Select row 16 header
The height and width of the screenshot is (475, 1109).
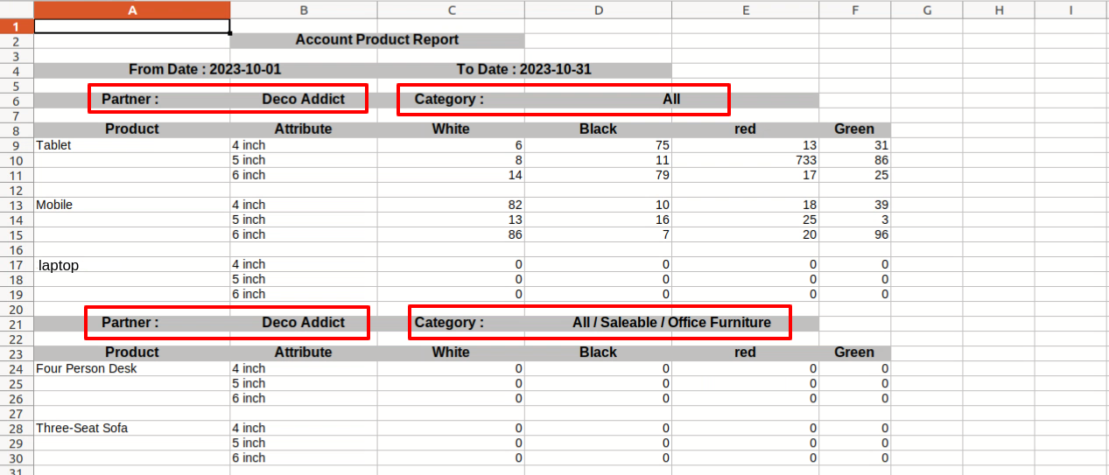pyautogui.click(x=17, y=249)
